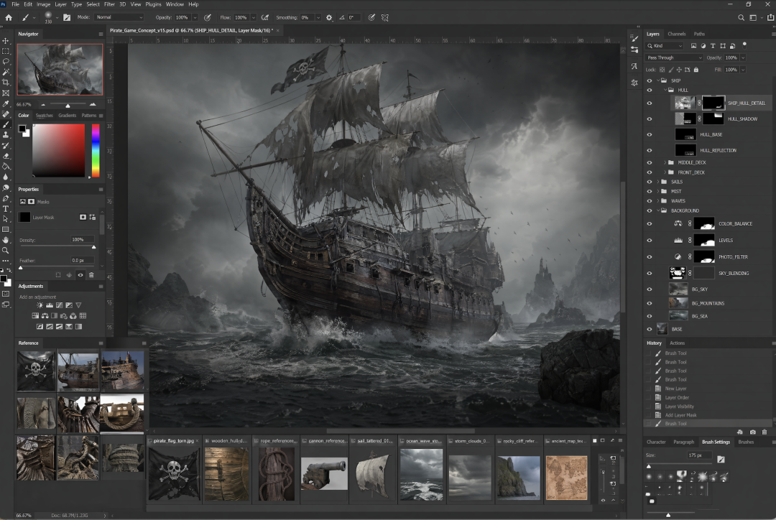Open the Pass Through blend mode dropdown

pyautogui.click(x=674, y=57)
